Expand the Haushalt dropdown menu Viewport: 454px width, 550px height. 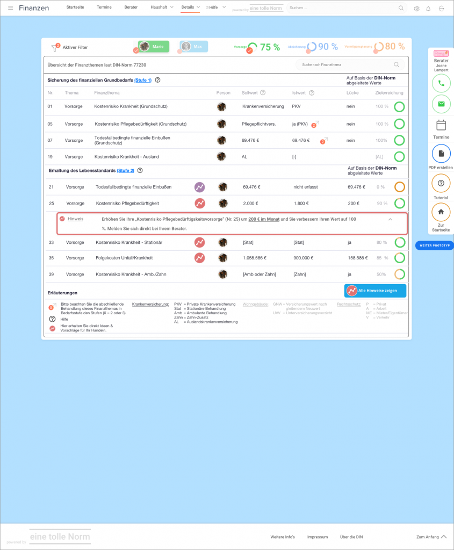[161, 8]
